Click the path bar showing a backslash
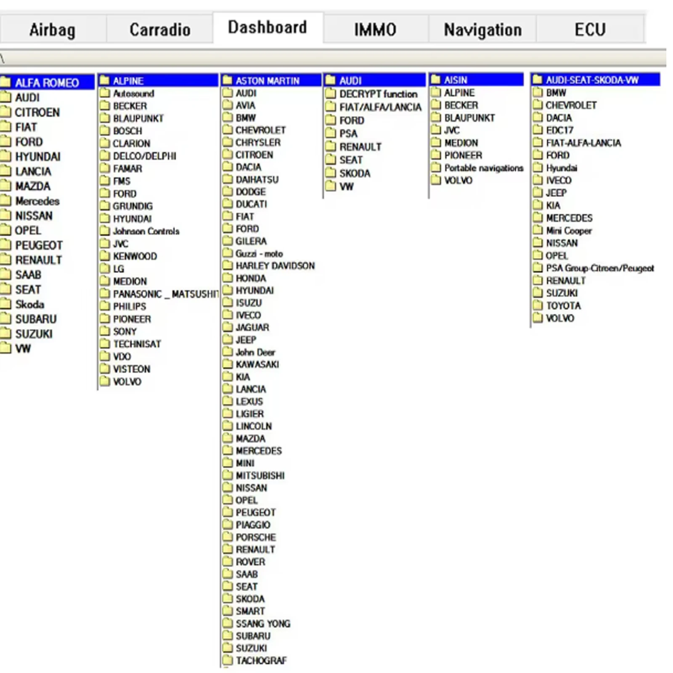673x673 pixels. click(332, 58)
